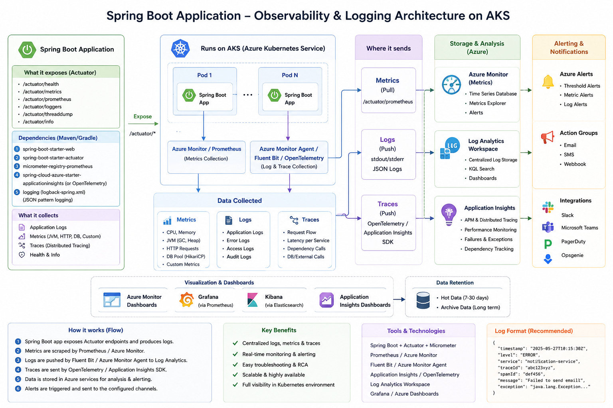Select the Data Collected heading
The width and height of the screenshot is (613, 408).
pos(239,201)
